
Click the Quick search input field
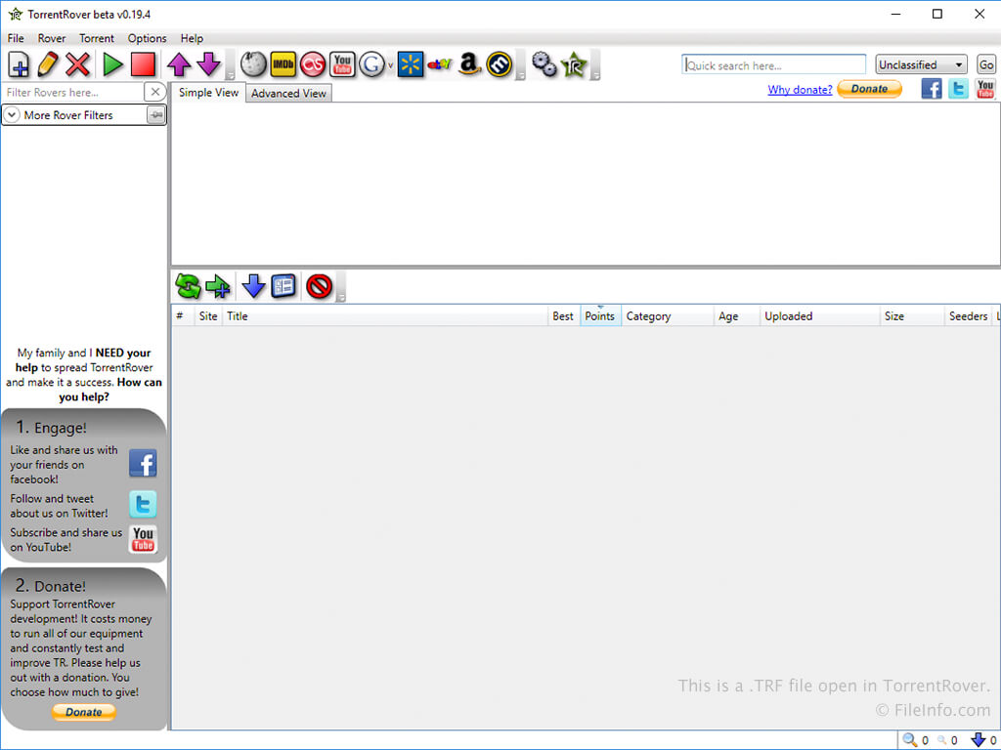pyautogui.click(x=774, y=65)
